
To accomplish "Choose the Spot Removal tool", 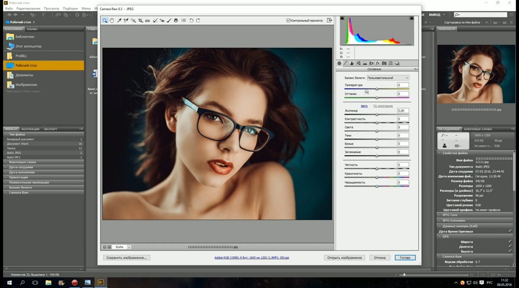I will 155,20.
